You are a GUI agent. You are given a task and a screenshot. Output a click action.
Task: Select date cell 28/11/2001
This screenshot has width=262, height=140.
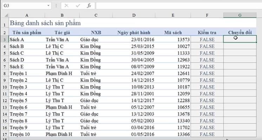[134, 94]
